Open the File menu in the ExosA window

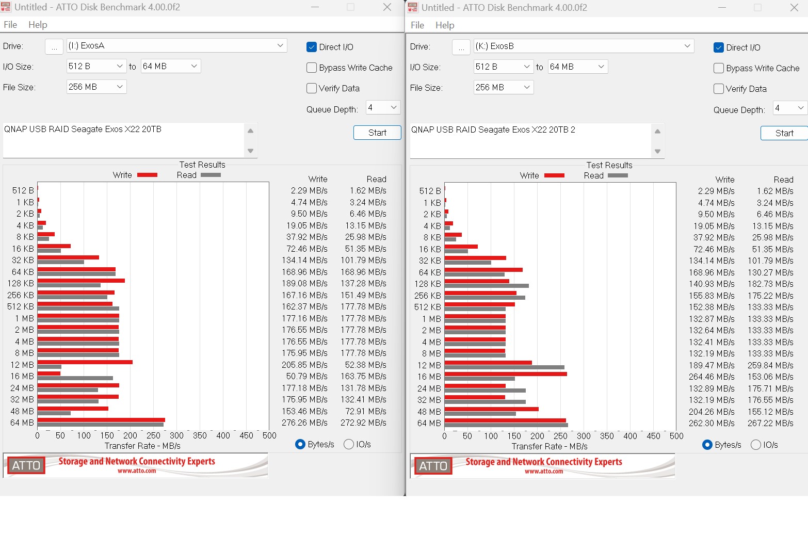pos(10,25)
